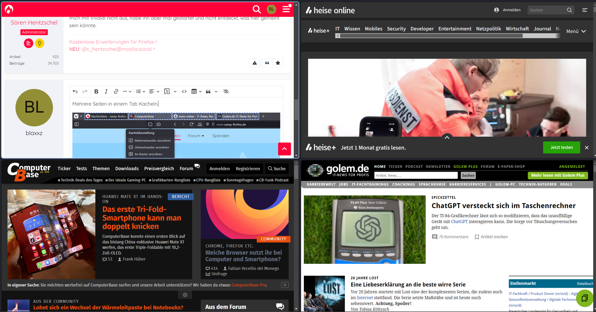
Task: Click the TI-84 calculator thumbnail on golem.de
Action: pyautogui.click(x=365, y=230)
